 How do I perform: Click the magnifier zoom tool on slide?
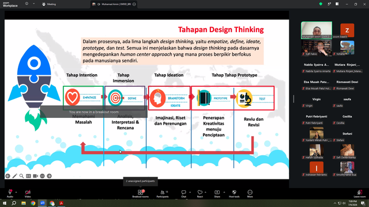[x=21, y=176]
